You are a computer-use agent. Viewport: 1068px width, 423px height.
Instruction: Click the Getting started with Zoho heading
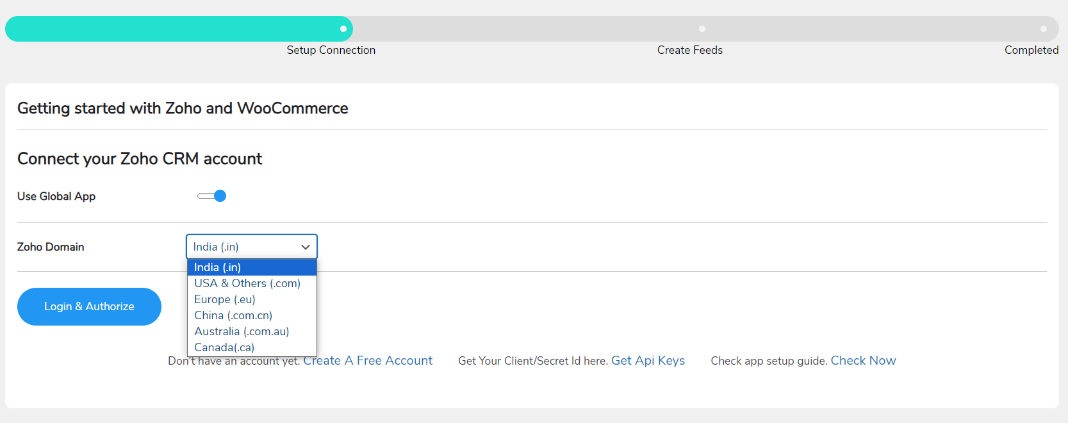pyautogui.click(x=183, y=108)
